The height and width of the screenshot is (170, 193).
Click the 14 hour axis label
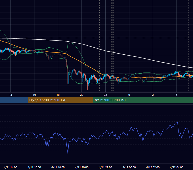11,95
